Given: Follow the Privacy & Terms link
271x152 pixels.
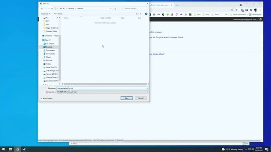Looking at the screenshot, I should coord(159,54).
